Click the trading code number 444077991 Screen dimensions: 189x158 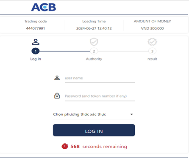pos(36,28)
